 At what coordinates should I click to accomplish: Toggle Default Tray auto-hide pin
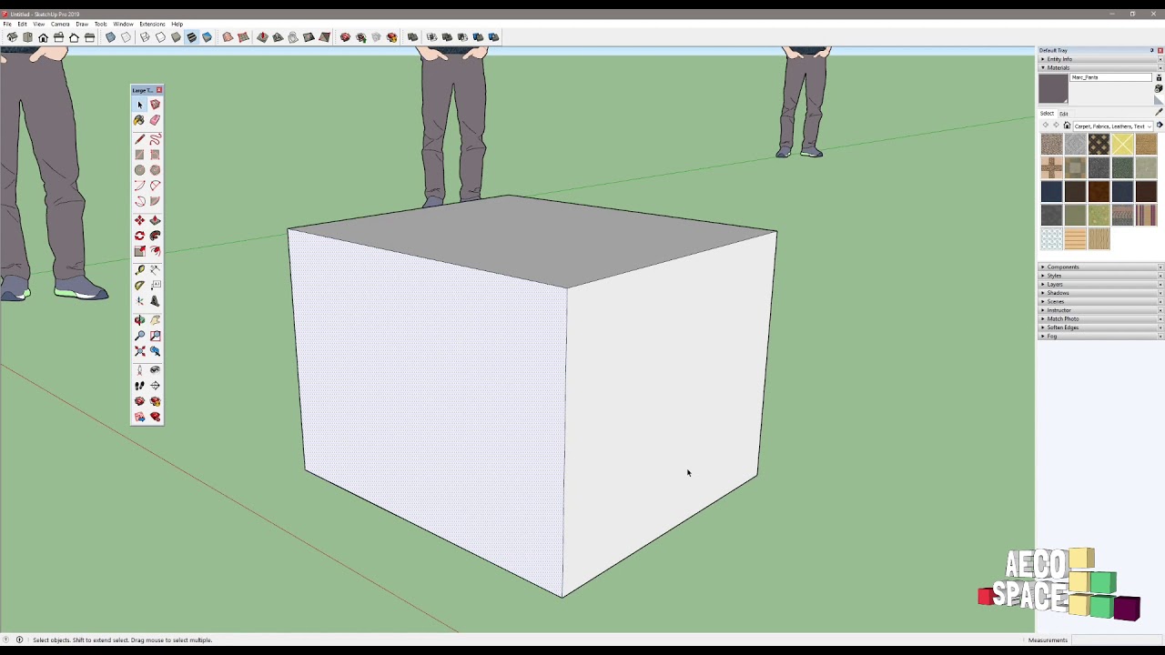pos(1151,50)
